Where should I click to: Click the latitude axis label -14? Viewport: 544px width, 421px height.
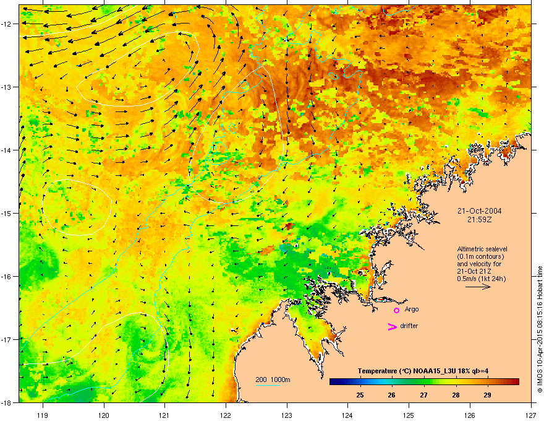pyautogui.click(x=6, y=150)
